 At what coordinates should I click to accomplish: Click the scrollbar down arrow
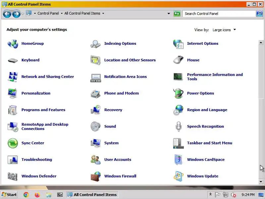(x=261, y=182)
